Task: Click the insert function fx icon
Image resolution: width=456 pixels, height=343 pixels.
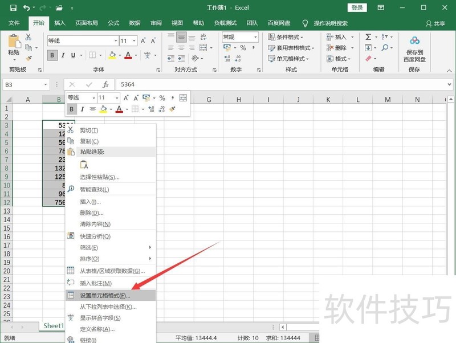Action: coord(105,84)
